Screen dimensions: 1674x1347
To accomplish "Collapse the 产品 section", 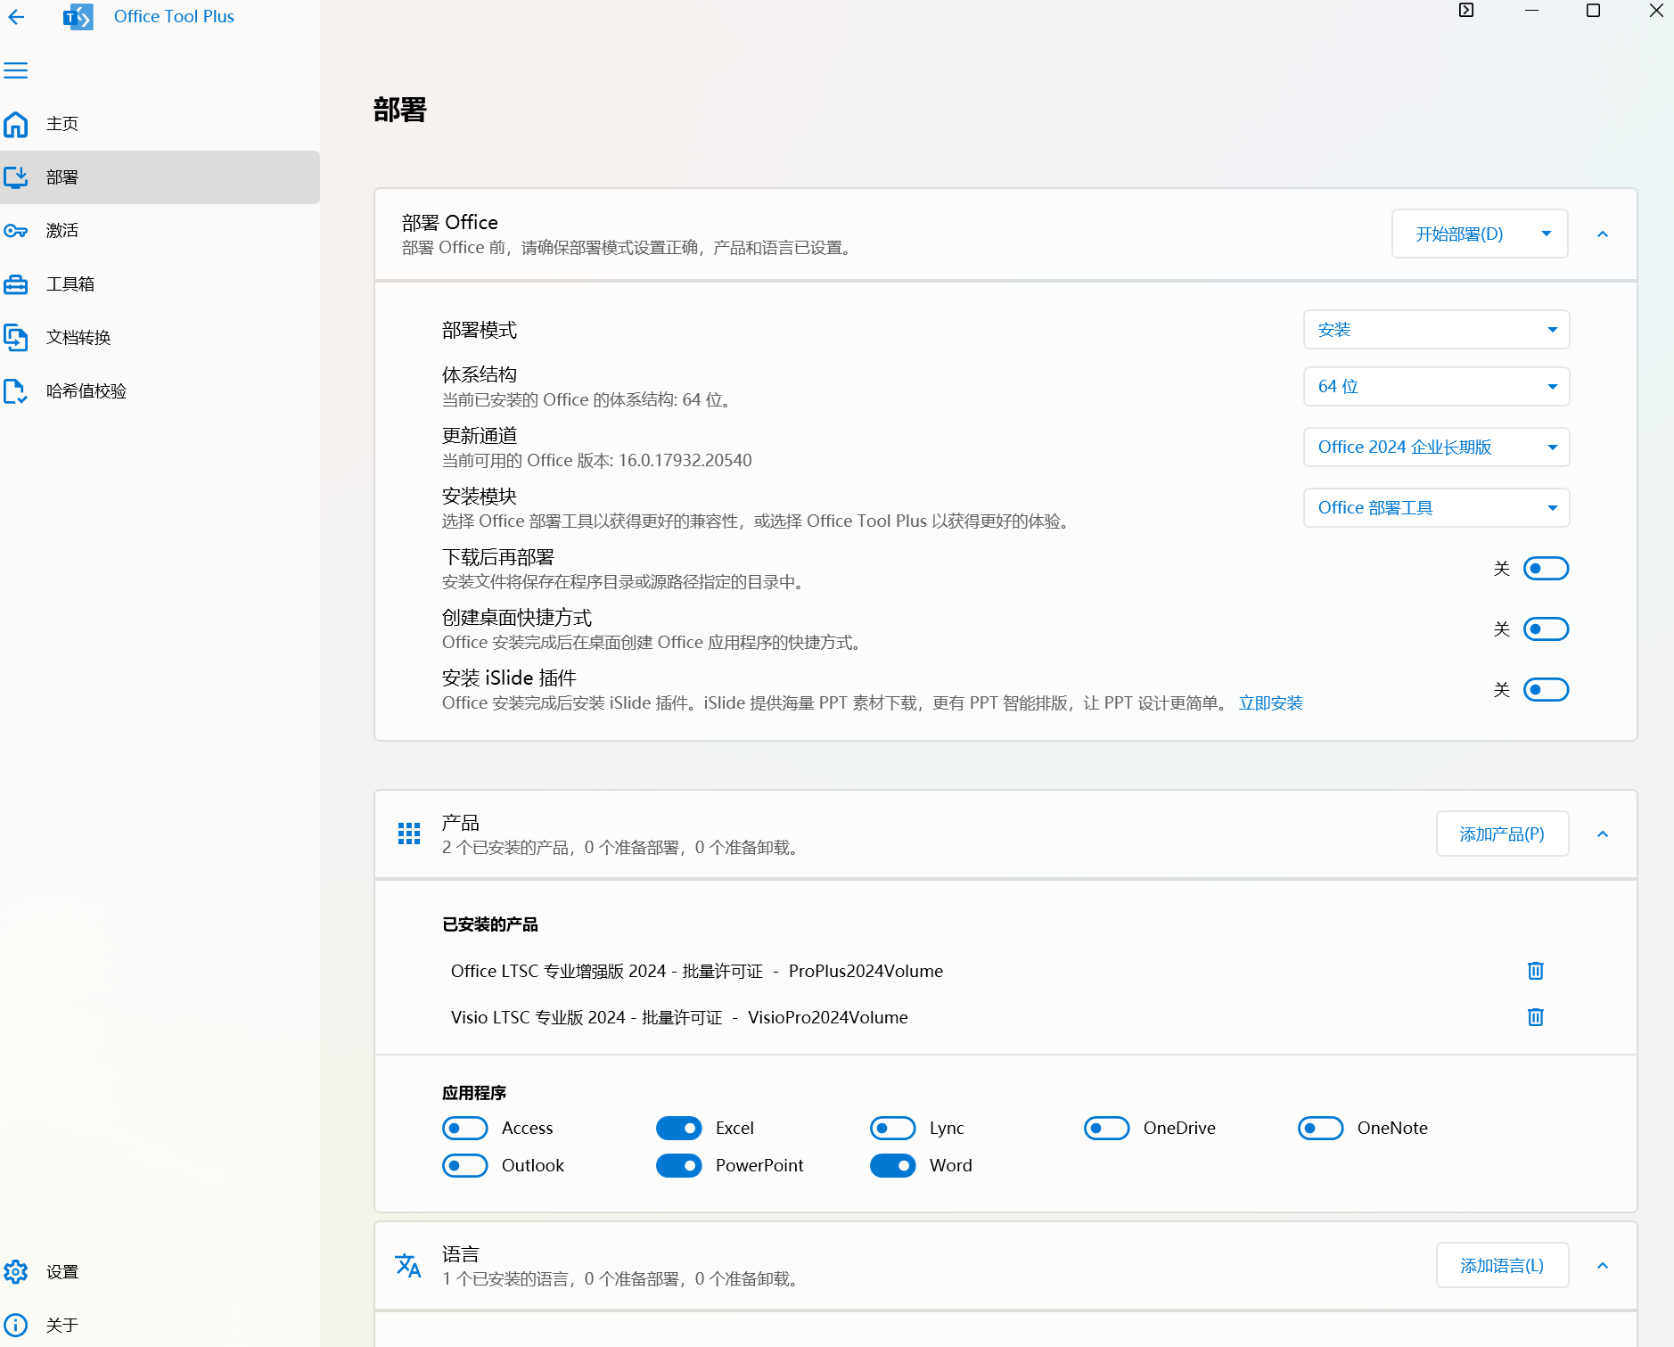I will tap(1603, 834).
